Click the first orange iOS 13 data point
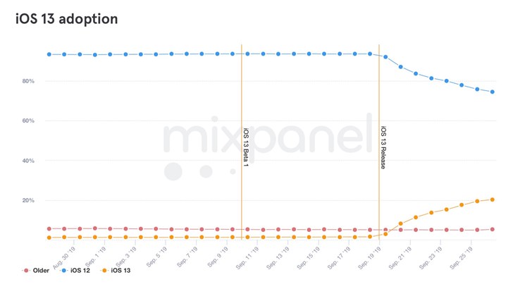Screen dimensions: 513x301 (x=49, y=238)
